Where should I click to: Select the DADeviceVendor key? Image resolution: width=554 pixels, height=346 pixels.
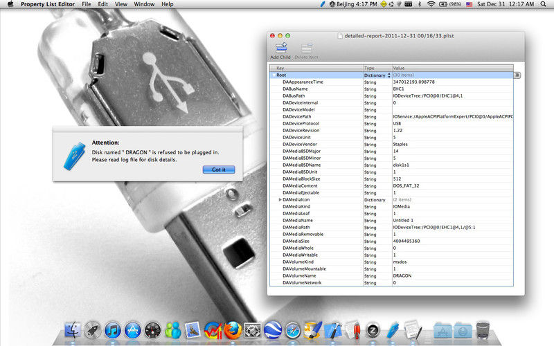tap(300, 145)
